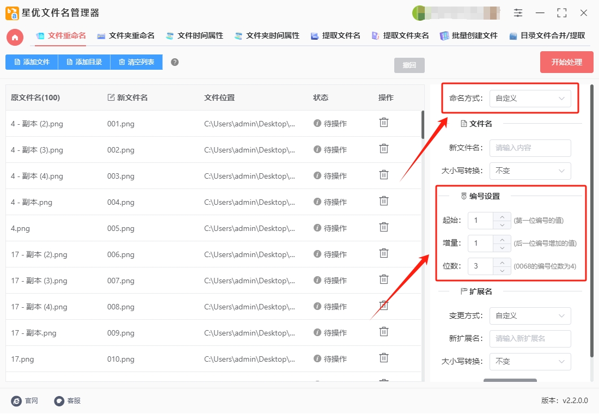The image size is (599, 414).
Task: Switch to 文件夹时间属性 tab
Action: click(x=267, y=36)
